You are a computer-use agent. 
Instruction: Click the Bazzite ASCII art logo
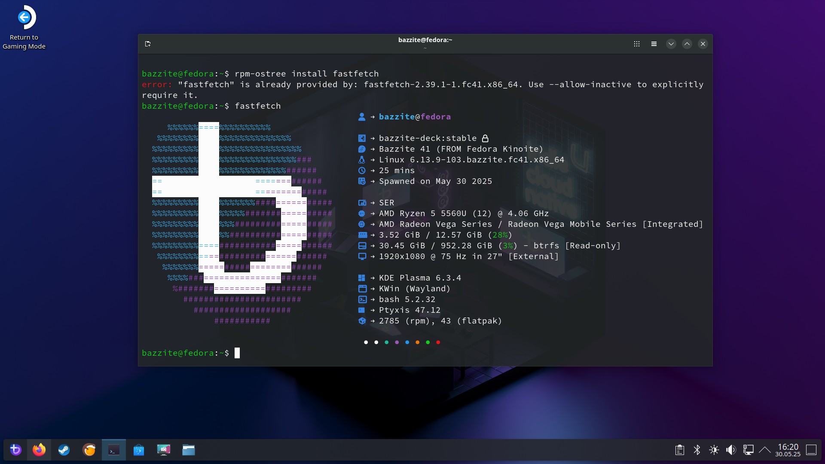pos(242,224)
